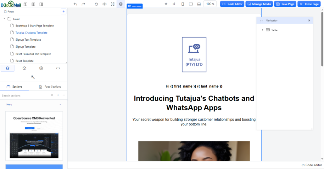Collapse all sections with minus icon
This screenshot has height=169, width=324.
click(64, 95)
